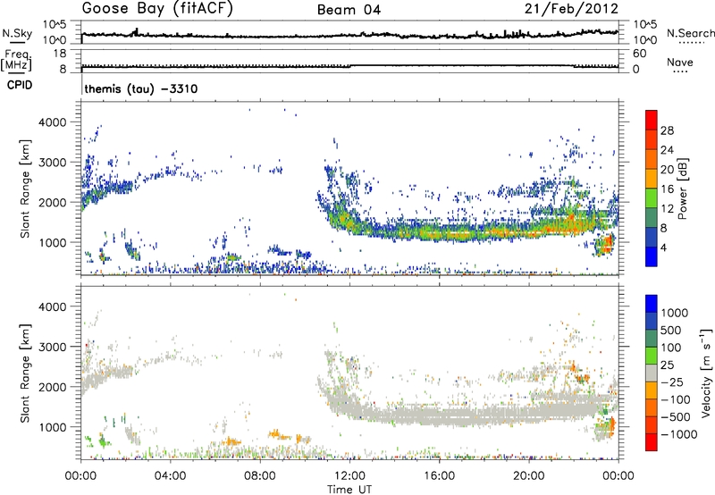Click the 'Time UT' axis label
The width and height of the screenshot is (715, 495).
click(x=349, y=490)
